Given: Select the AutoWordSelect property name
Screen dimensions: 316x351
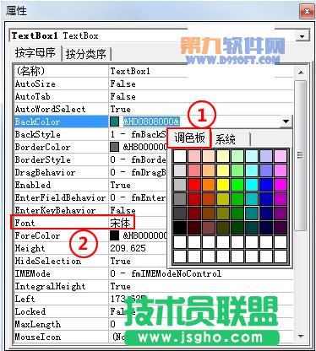Looking at the screenshot, I should tap(50, 109).
